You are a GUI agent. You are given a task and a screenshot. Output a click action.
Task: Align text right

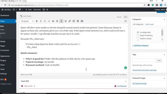65,21
